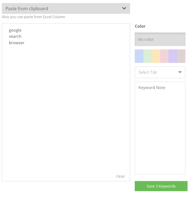Image resolution: width=190 pixels, height=197 pixels.
Task: Click the clear link in keyword box
Action: coord(120,176)
